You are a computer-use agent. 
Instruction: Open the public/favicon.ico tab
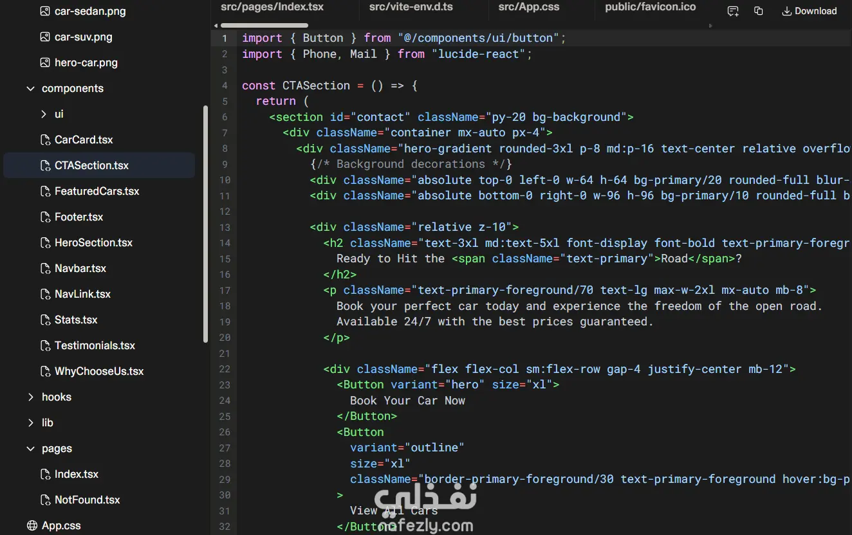pos(651,7)
